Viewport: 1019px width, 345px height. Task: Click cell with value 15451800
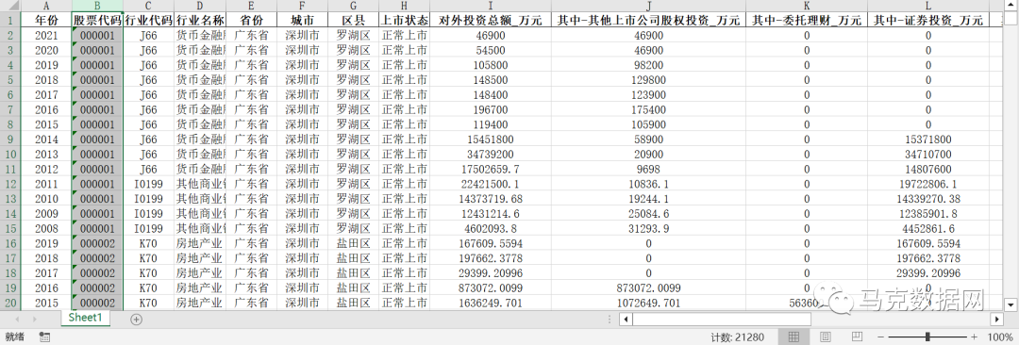491,140
